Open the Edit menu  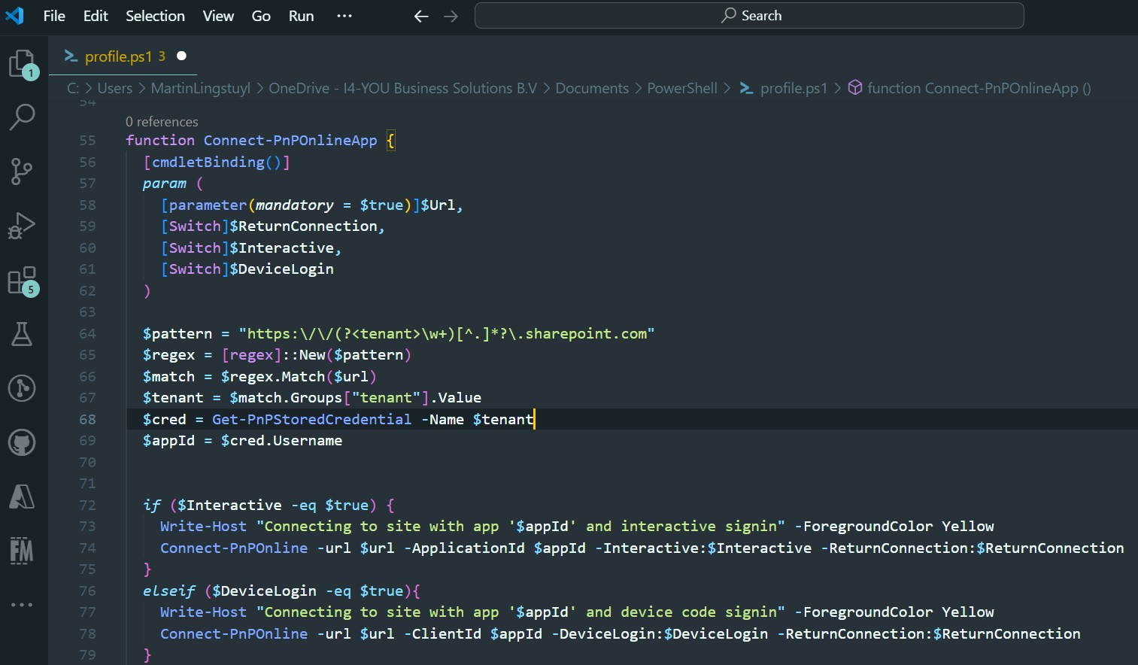96,16
